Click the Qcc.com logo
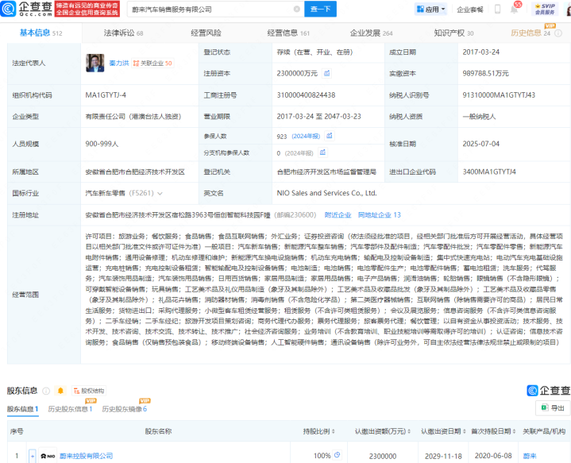The image size is (571, 463). click(26, 9)
